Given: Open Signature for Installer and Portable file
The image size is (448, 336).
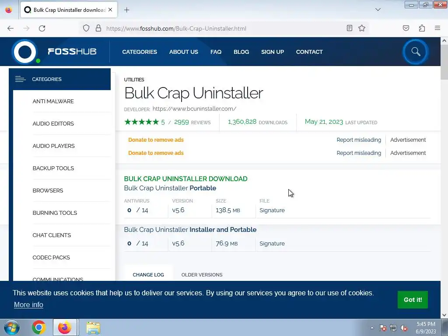Looking at the screenshot, I should [x=272, y=243].
